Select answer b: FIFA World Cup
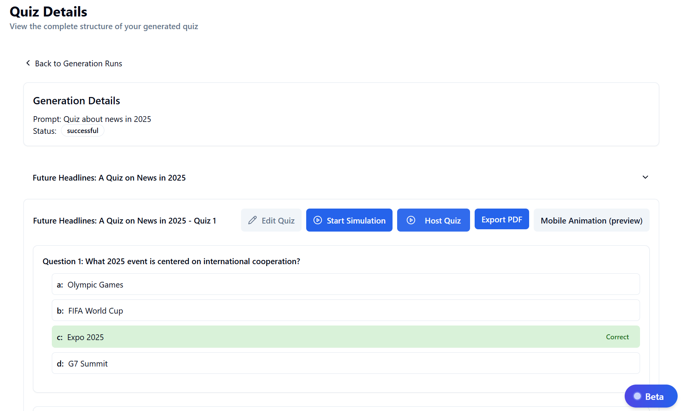Image resolution: width=683 pixels, height=411 pixels. 346,310
